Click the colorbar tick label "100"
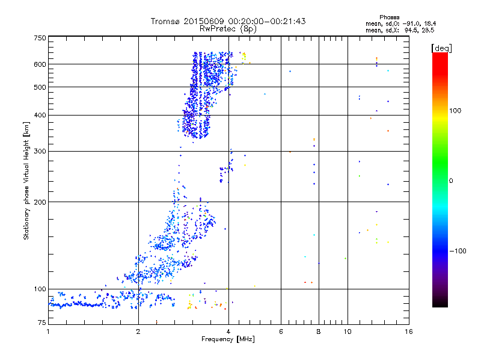The width and height of the screenshot is (481, 361). click(x=455, y=111)
